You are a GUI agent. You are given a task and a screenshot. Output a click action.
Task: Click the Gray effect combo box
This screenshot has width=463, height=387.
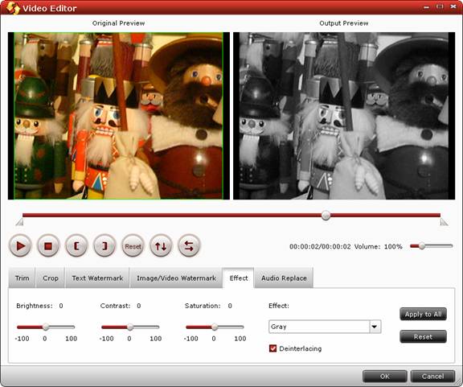(325, 327)
